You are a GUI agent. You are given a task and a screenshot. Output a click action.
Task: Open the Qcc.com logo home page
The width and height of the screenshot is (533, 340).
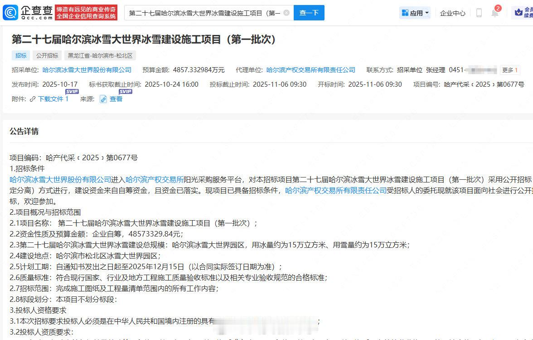pos(28,13)
